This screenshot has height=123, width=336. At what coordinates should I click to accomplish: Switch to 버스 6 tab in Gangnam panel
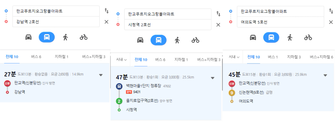coord(36,57)
